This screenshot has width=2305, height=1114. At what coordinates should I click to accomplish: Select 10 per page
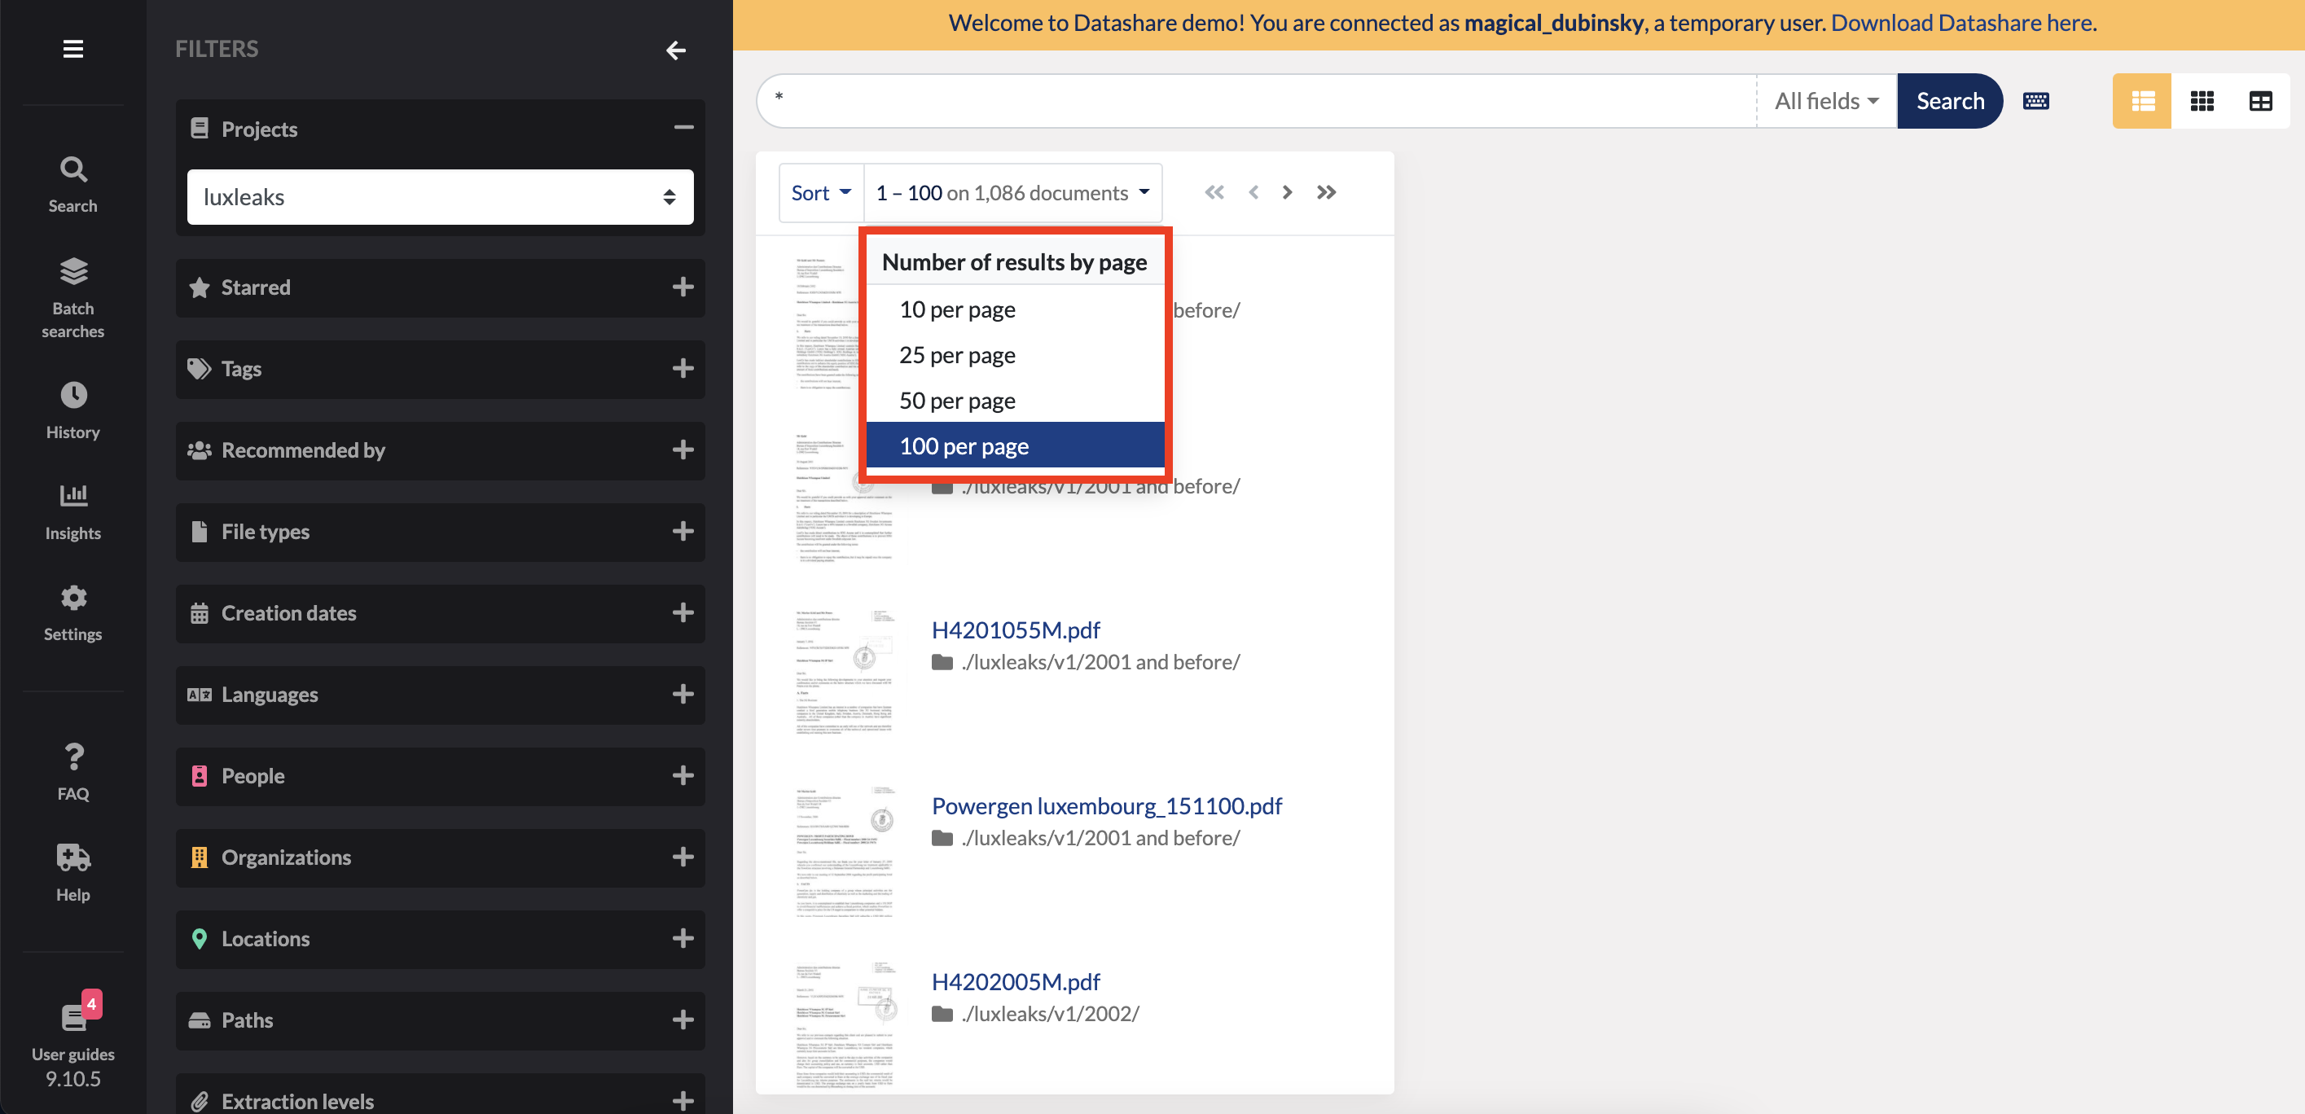[x=1015, y=309]
